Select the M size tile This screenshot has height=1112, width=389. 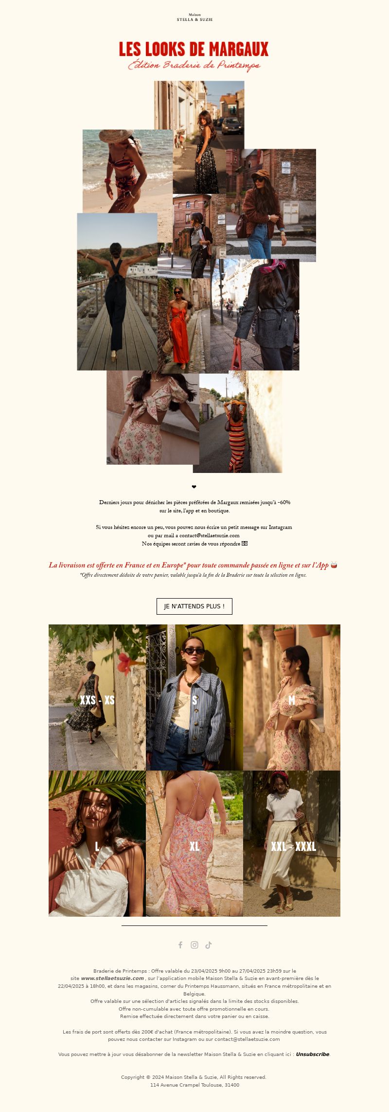coord(292,697)
